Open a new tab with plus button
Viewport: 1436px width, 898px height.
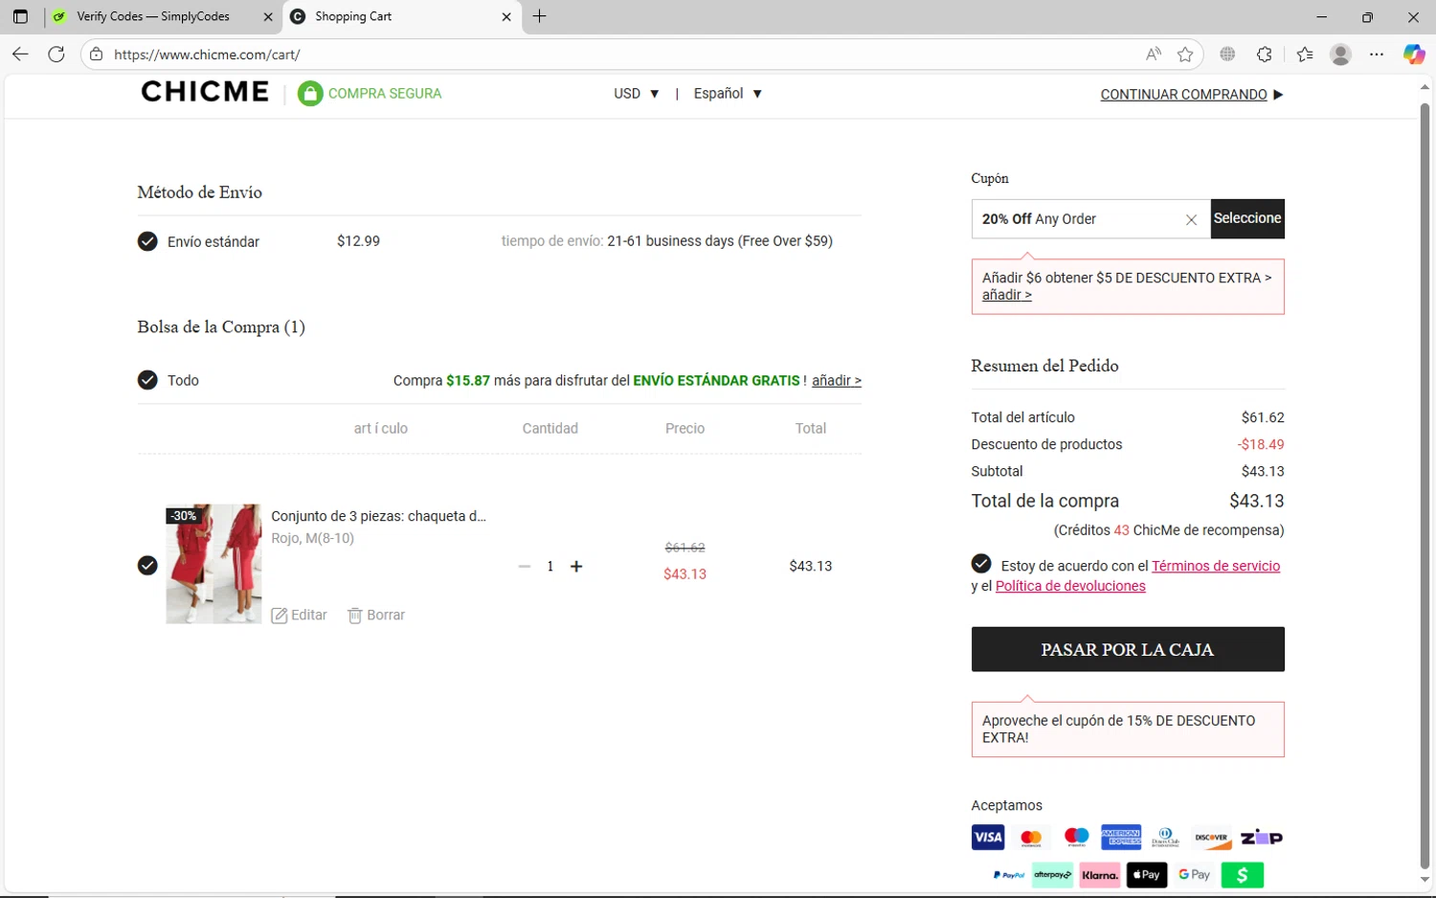(x=540, y=16)
